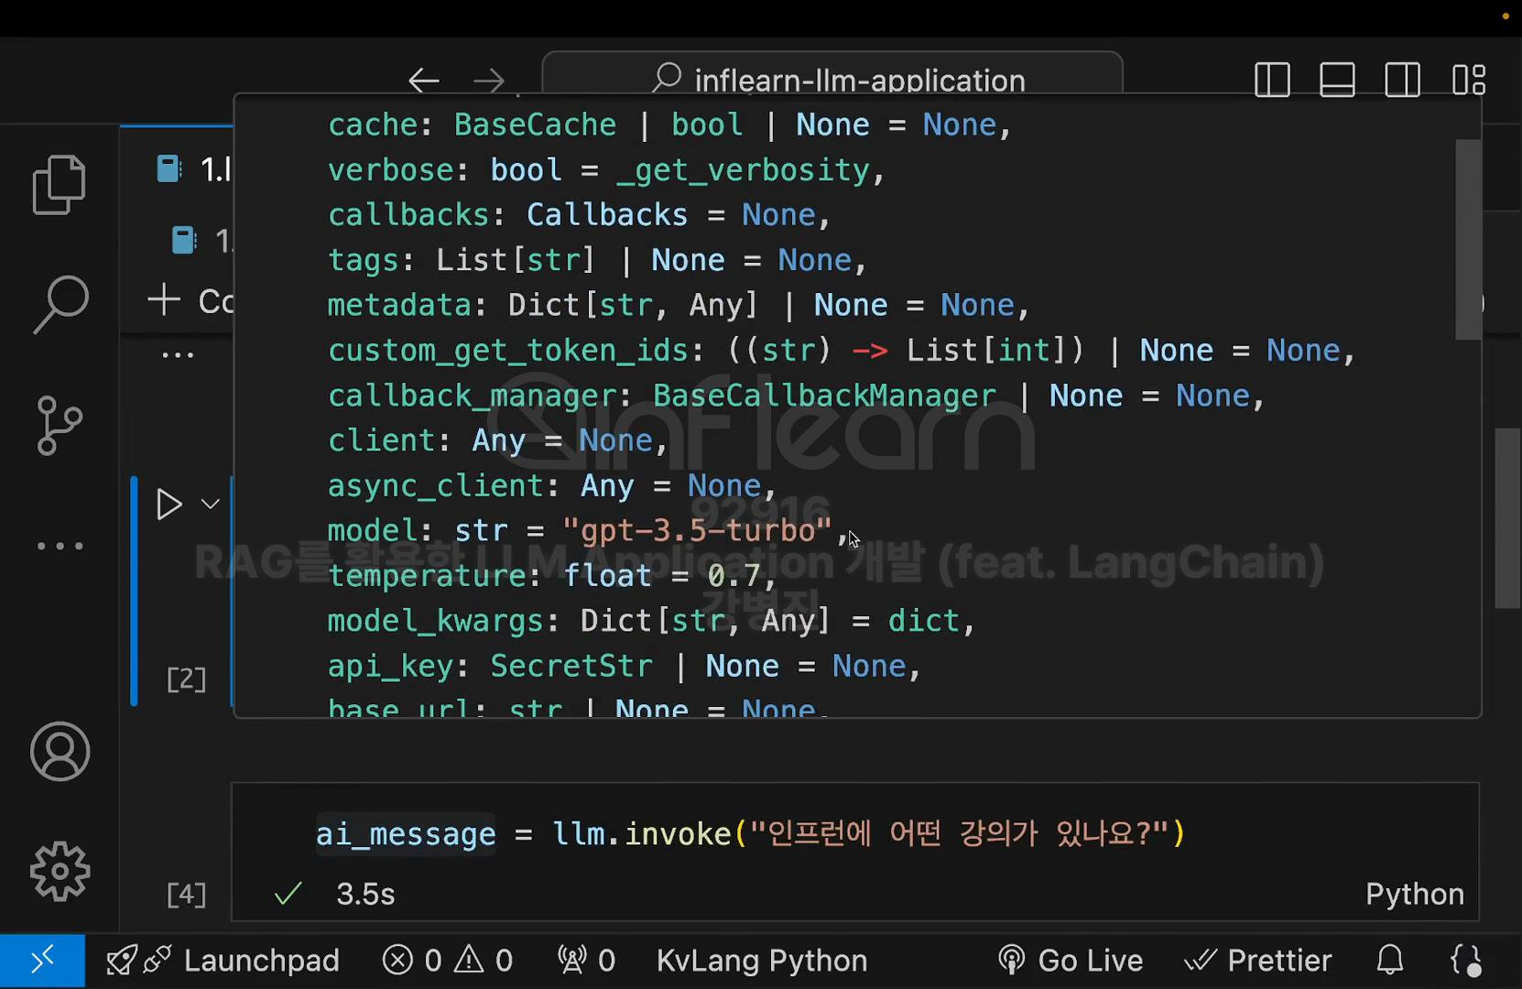This screenshot has width=1522, height=989.
Task: Click the notebook file breadcrumb icon
Action: (184, 240)
